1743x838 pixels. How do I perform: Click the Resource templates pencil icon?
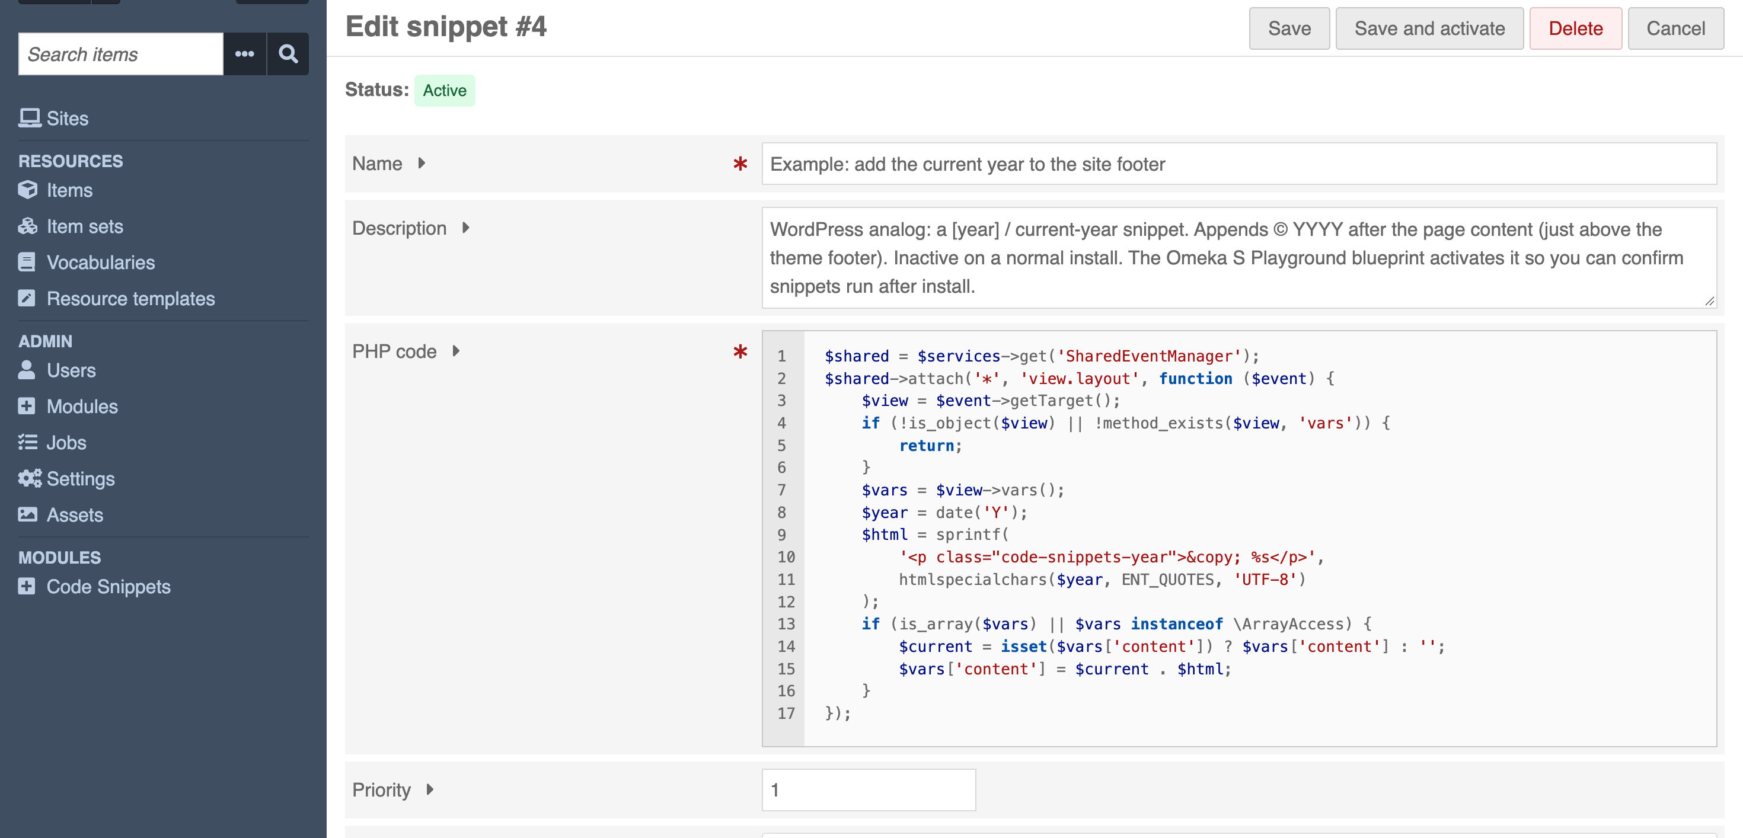(27, 298)
